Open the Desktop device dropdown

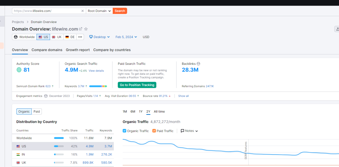tap(100, 37)
